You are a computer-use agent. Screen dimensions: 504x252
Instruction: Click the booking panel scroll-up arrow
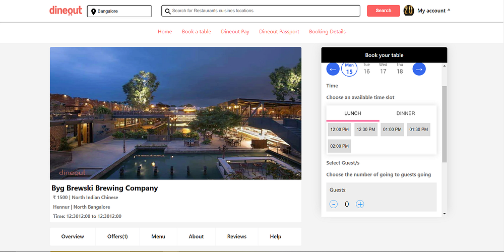pos(444,66)
